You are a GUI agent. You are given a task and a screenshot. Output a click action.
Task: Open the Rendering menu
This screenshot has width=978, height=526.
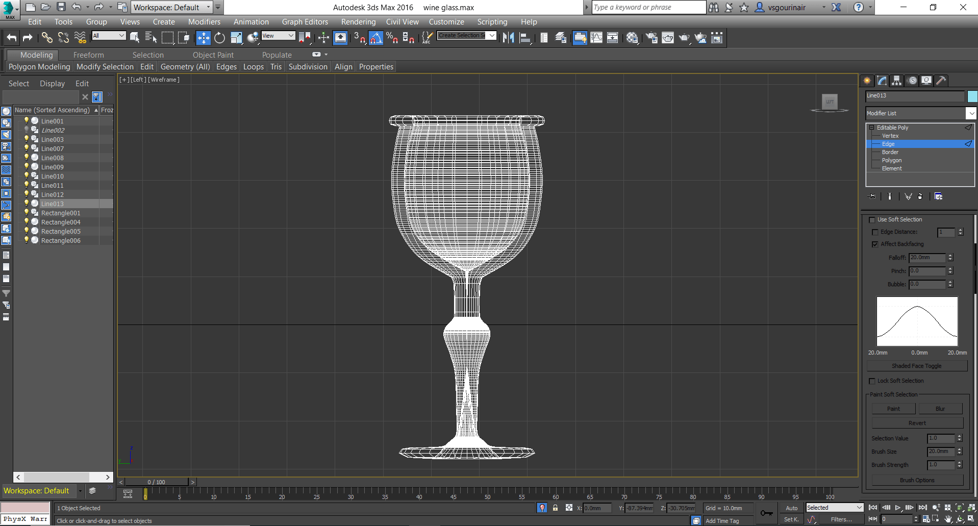(358, 22)
